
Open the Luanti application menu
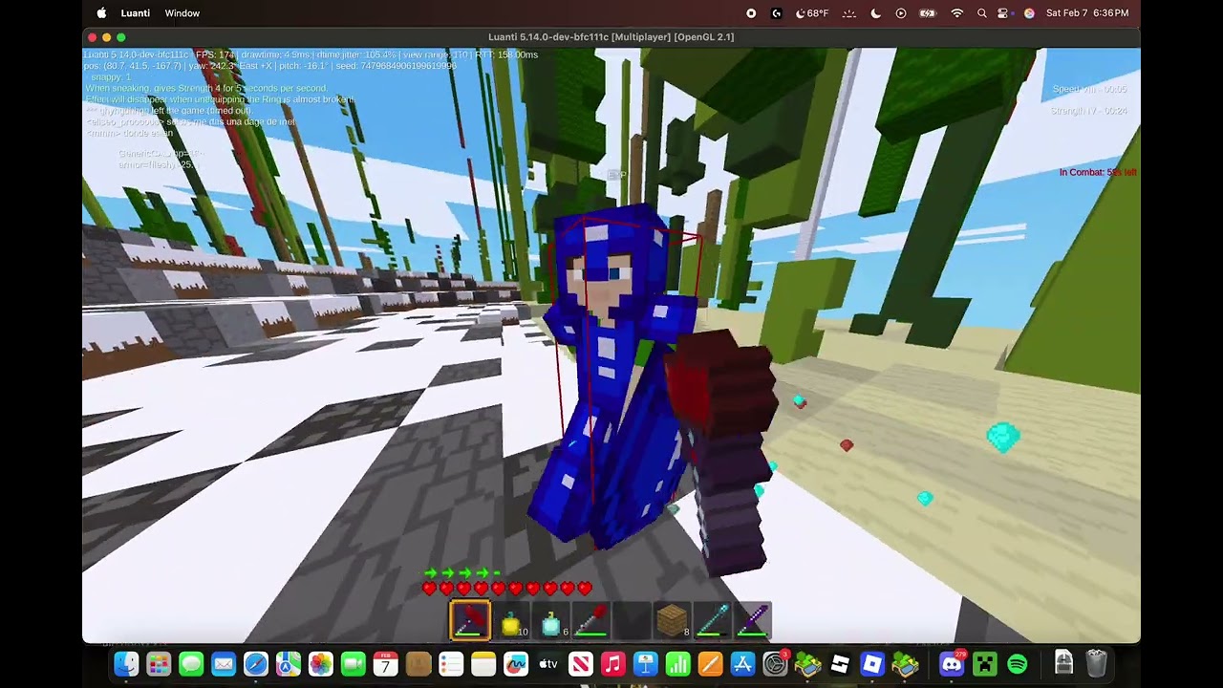pos(136,13)
